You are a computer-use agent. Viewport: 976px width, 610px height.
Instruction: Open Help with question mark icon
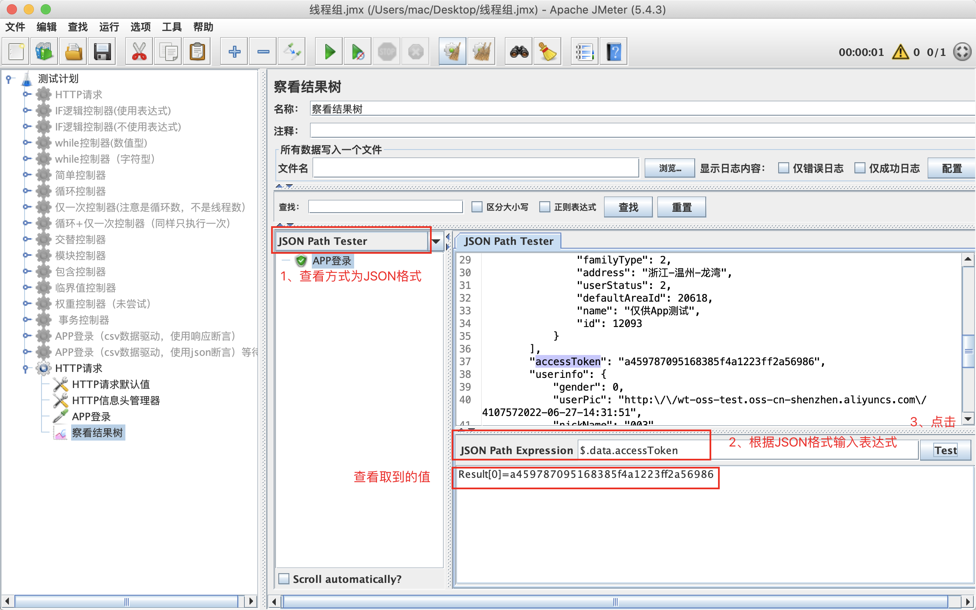tap(614, 52)
